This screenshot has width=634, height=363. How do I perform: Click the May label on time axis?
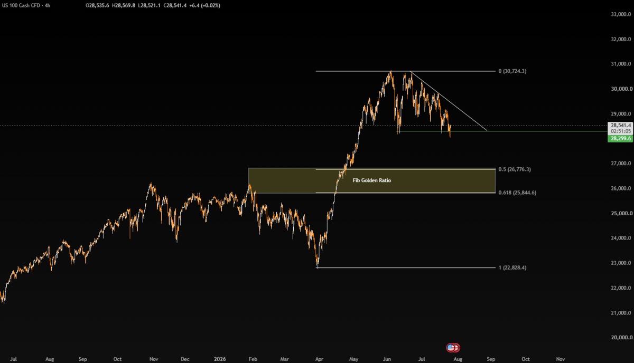tap(353, 359)
